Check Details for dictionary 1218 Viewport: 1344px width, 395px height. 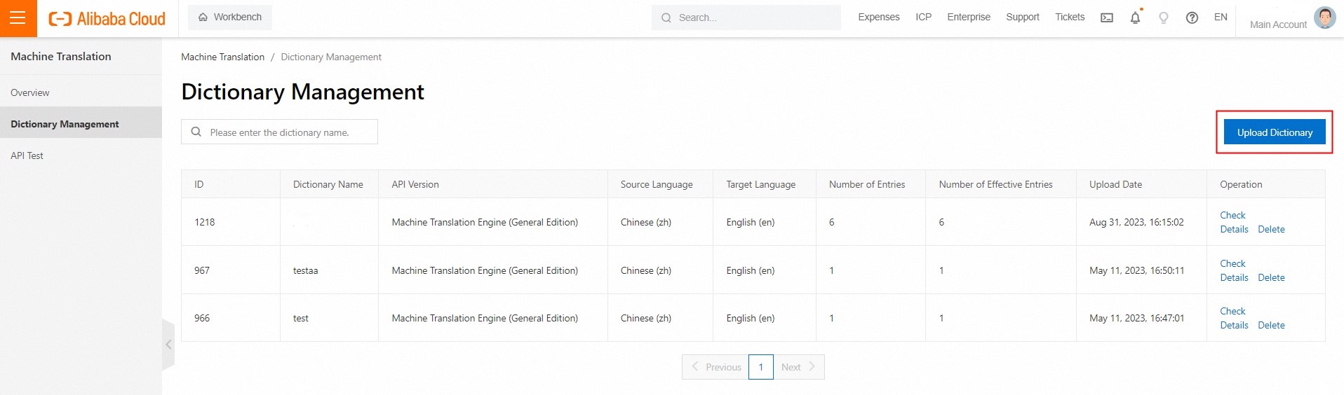[1234, 222]
